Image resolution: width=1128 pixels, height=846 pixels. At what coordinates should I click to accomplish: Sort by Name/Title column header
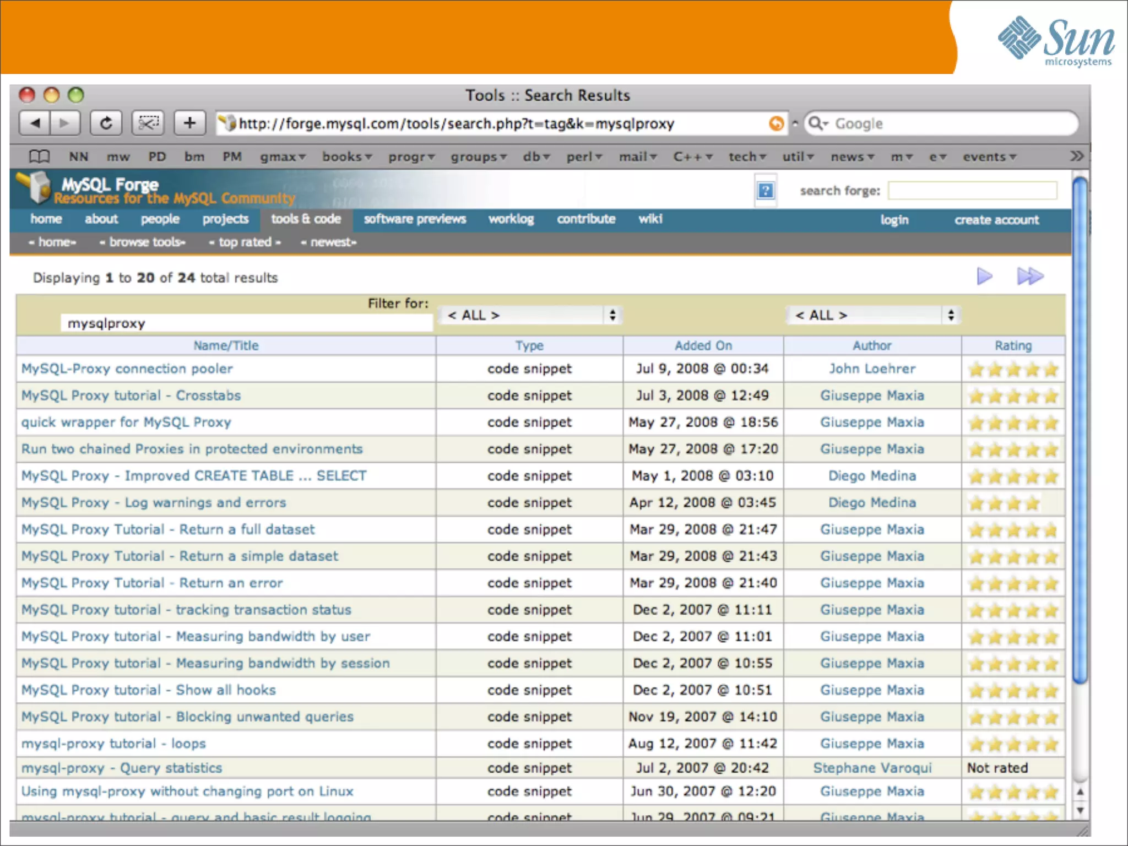(226, 345)
